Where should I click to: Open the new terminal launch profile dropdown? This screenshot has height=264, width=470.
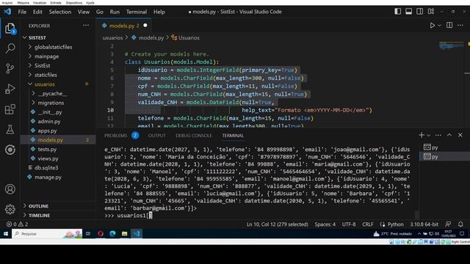pos(429,136)
